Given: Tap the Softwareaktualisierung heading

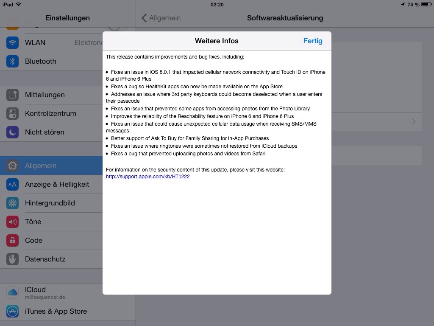Looking at the screenshot, I should click(285, 18).
